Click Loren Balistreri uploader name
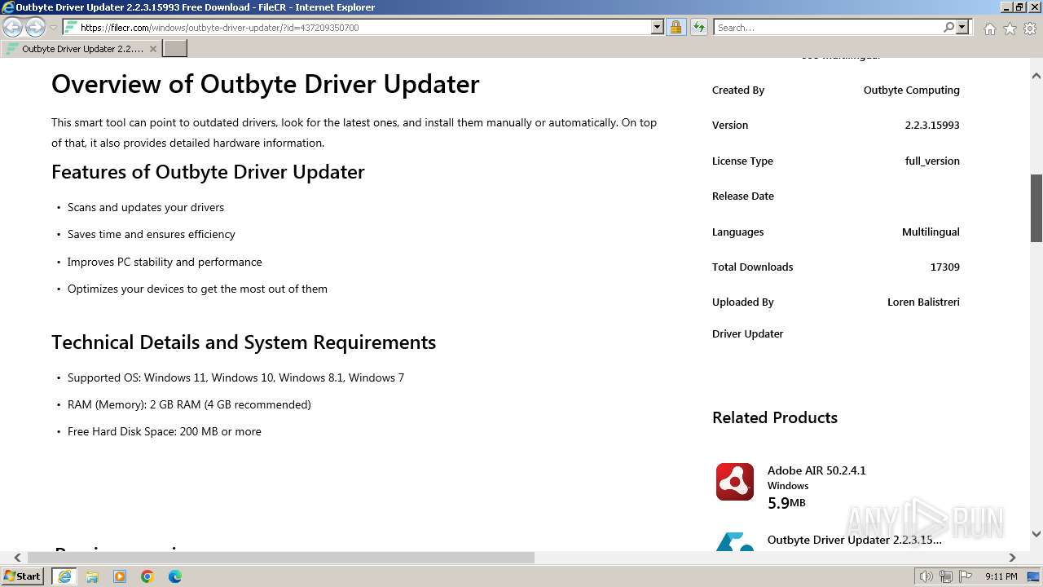1043x587 pixels. click(923, 302)
